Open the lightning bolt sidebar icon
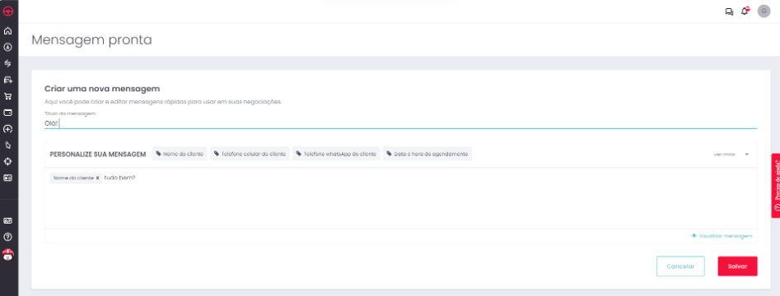Viewport: 780px width, 296px height. pos(8,63)
